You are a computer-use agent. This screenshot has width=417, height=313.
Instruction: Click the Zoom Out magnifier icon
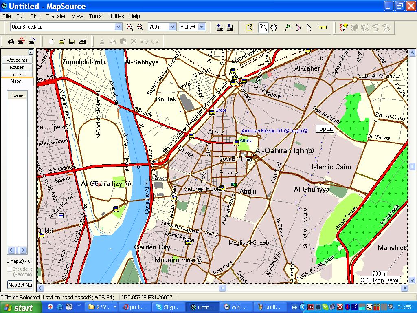coord(140,27)
